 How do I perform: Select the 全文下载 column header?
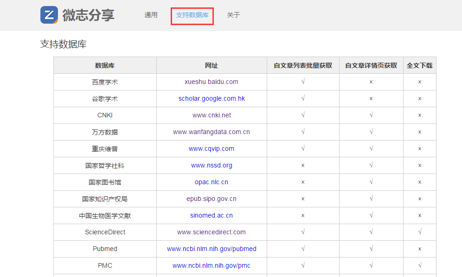(420, 65)
